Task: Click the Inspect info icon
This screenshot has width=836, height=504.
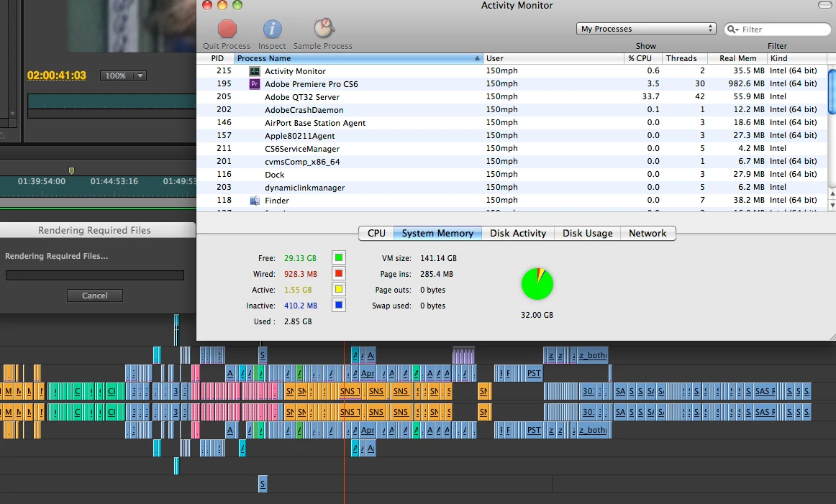Action: pos(272,29)
